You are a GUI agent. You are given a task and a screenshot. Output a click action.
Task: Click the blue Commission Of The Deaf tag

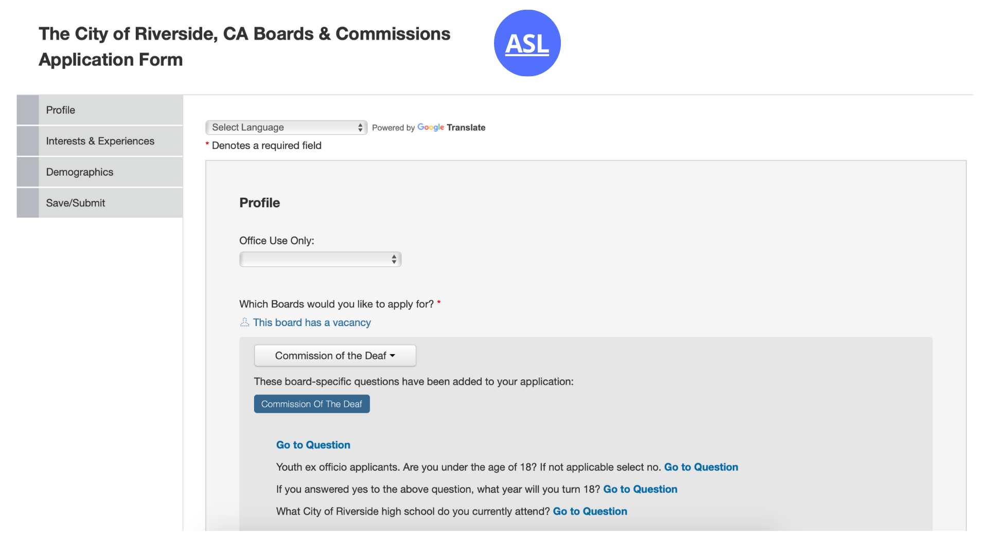point(312,404)
